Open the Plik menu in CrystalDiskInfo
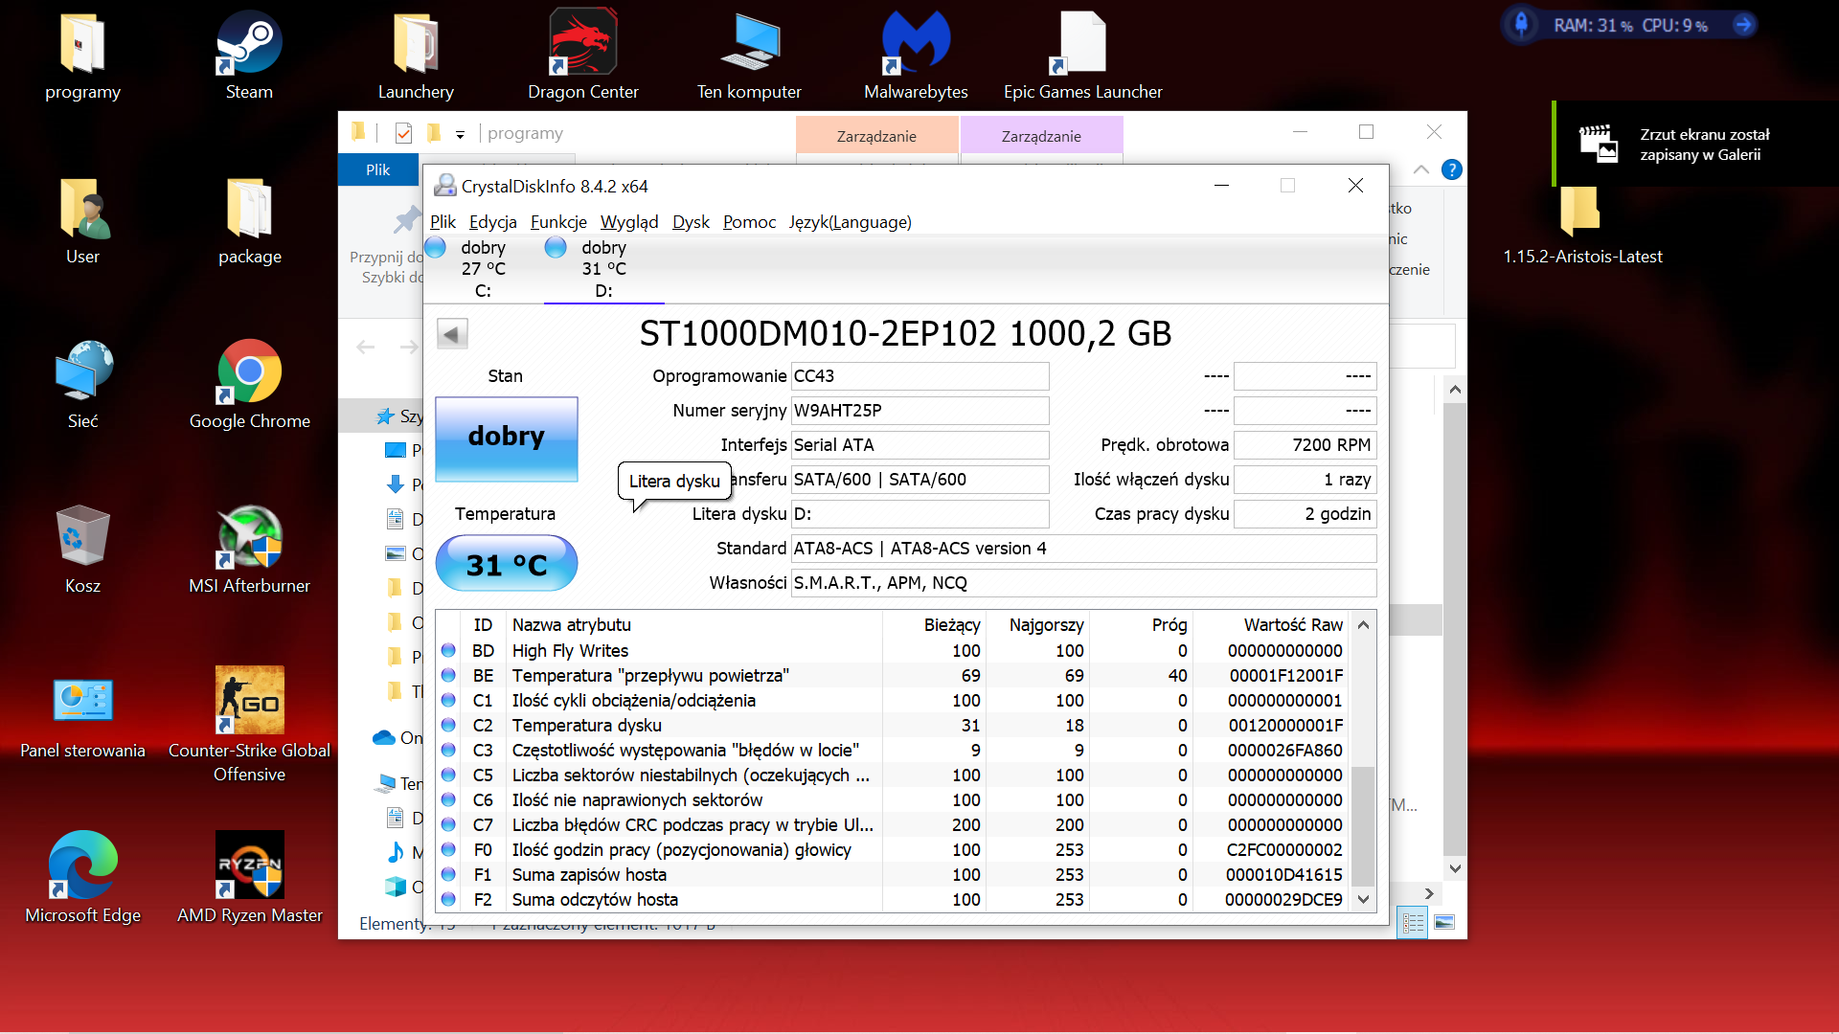Viewport: 1839px width, 1034px height. 443,222
